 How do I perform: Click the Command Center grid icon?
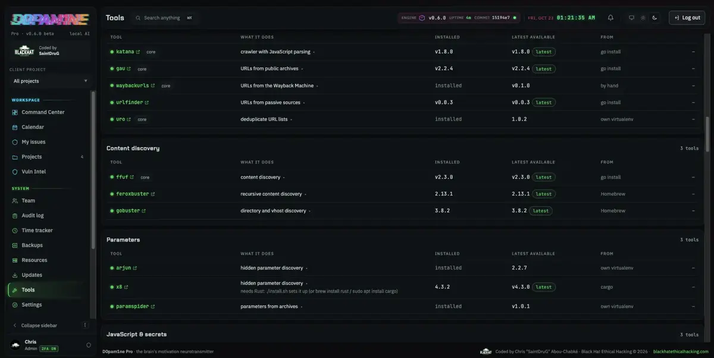coord(15,112)
